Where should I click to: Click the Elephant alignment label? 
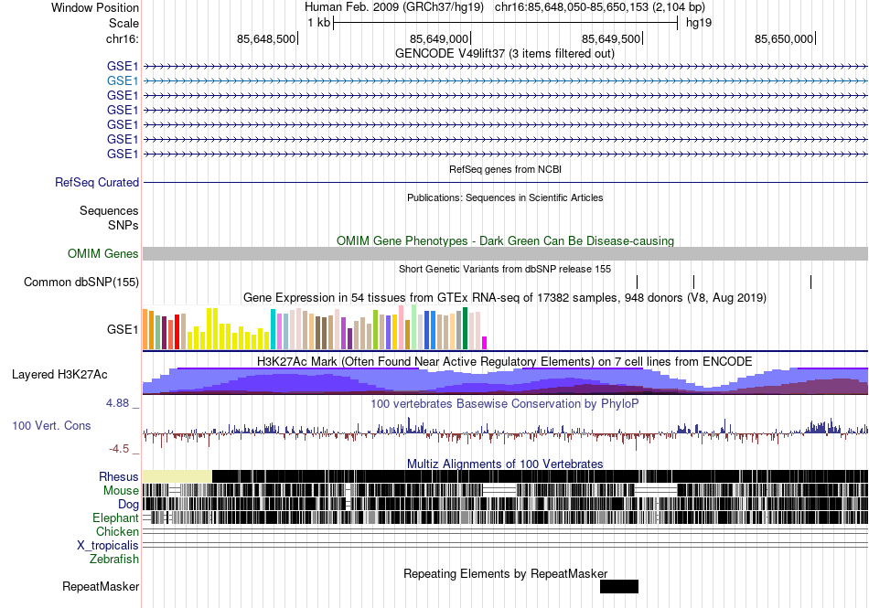[116, 517]
